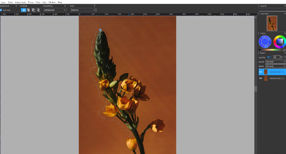The height and width of the screenshot is (154, 286).
Task: Open the Effects menu
Action: click(x=31, y=2)
